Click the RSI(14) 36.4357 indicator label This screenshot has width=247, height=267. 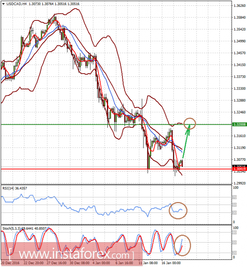click(14, 188)
